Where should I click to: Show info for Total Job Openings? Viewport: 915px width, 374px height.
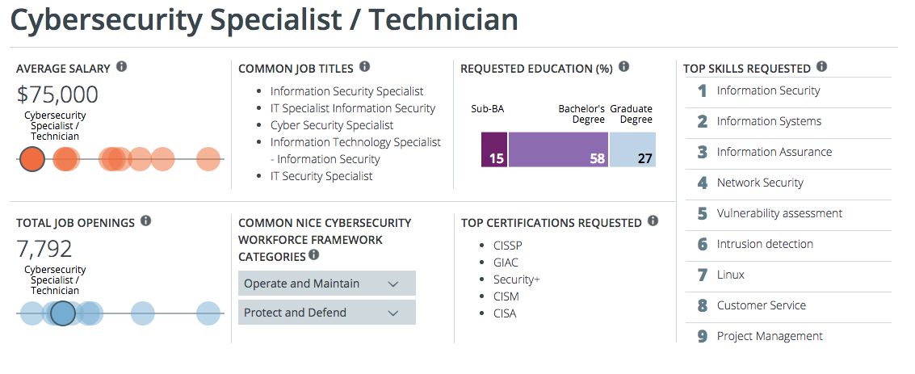pyautogui.click(x=146, y=221)
